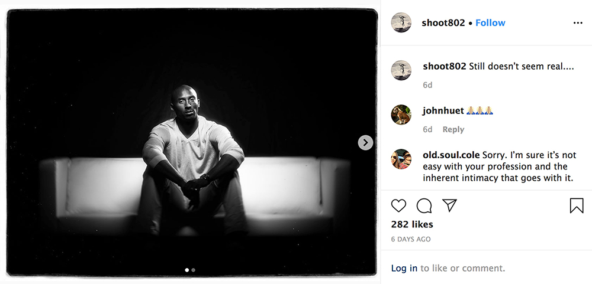Open shoot802 profile picture in header

(x=401, y=22)
